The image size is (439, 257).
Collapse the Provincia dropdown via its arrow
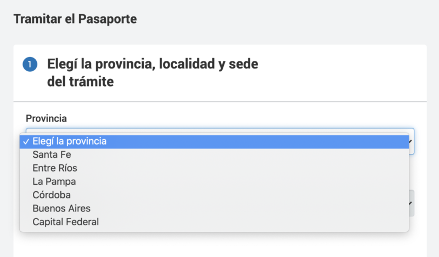click(x=410, y=141)
